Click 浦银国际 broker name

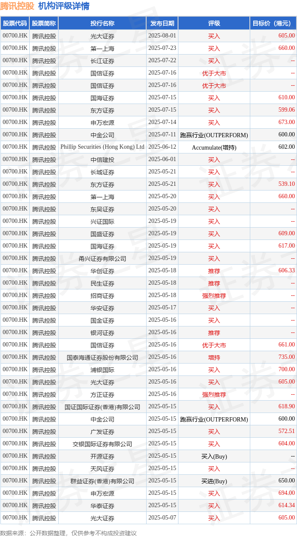click(102, 370)
